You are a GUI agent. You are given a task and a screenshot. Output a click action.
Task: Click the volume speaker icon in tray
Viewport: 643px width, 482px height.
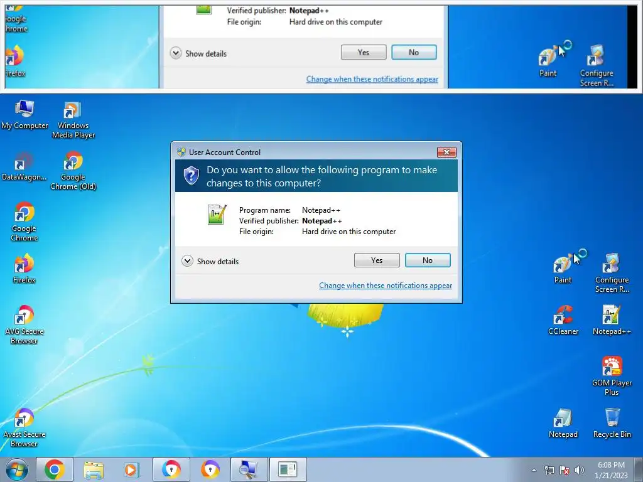[x=580, y=470]
